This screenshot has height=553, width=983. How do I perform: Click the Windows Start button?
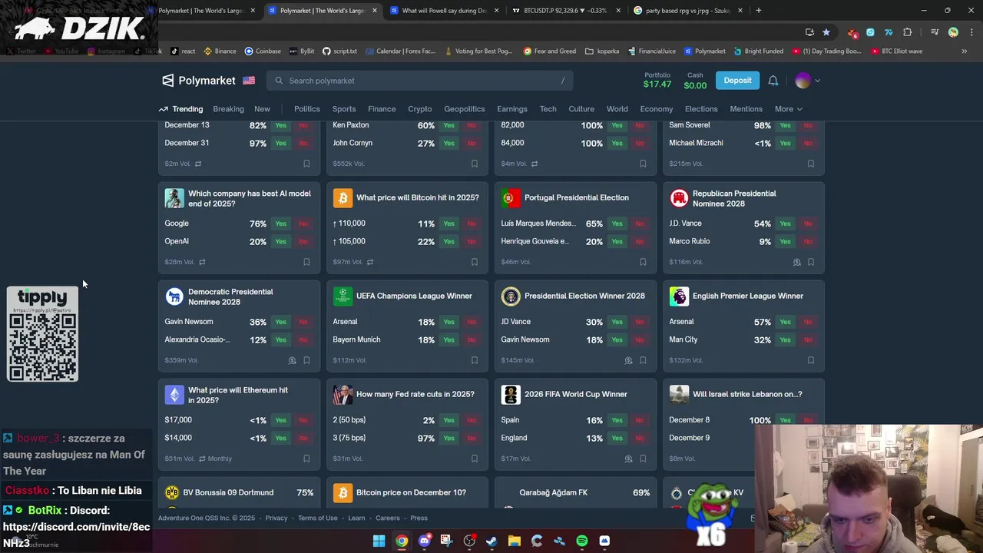(x=379, y=541)
